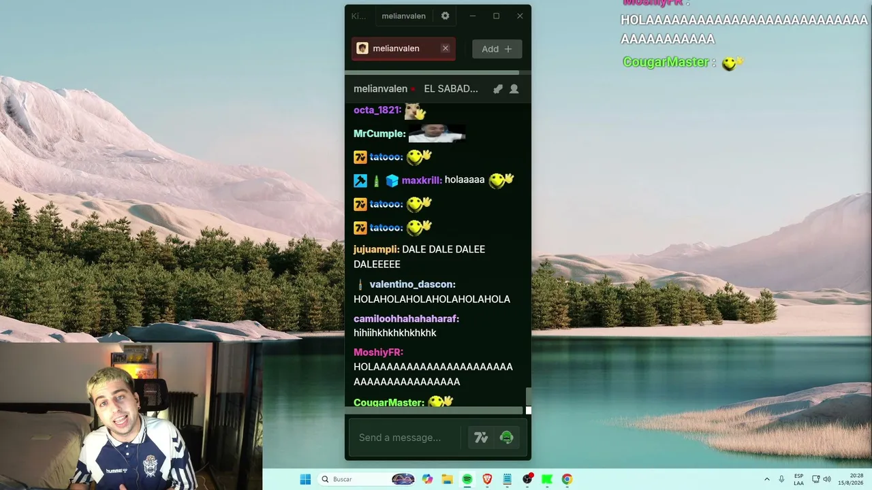
Task: Click the 'HOLAHOLAHOLAHOLAHOLAHOLA' message text
Action: (432, 299)
